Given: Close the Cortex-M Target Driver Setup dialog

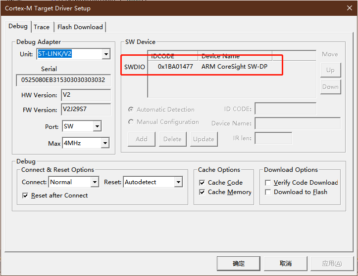Looking at the screenshot, I should [x=350, y=8].
